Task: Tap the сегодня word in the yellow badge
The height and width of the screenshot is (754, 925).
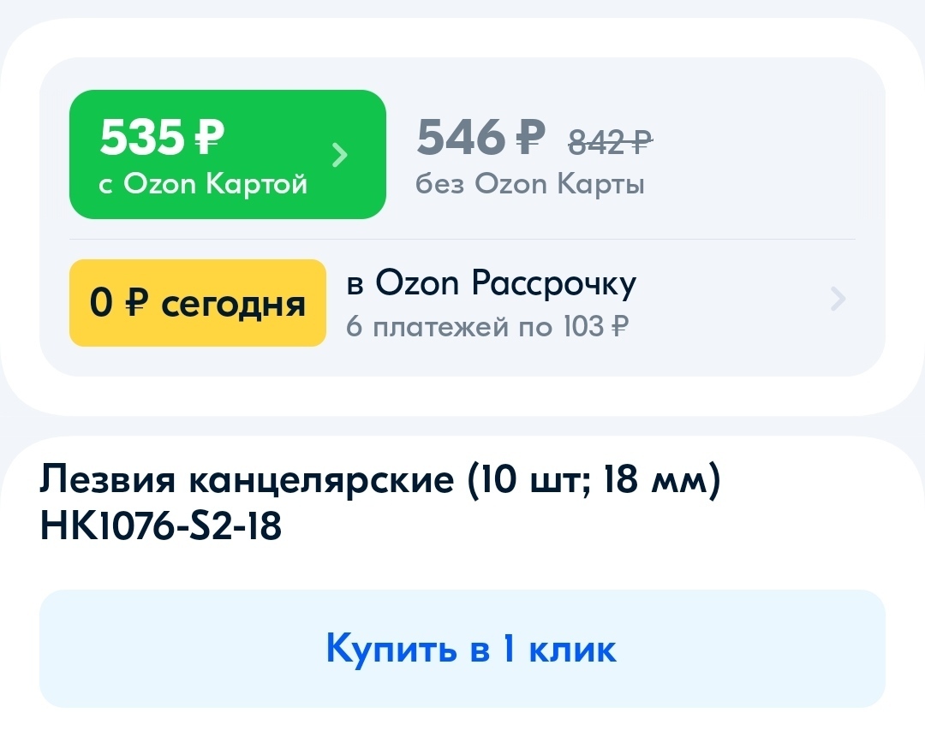Action: click(234, 305)
